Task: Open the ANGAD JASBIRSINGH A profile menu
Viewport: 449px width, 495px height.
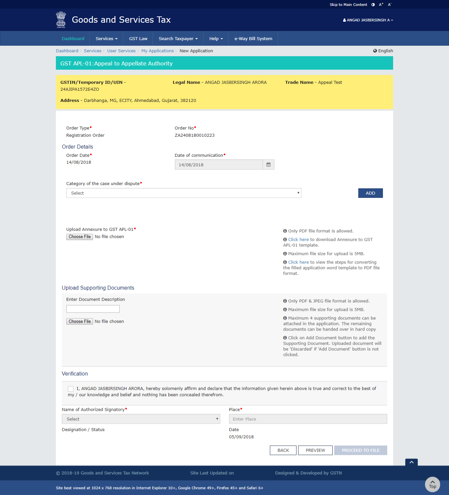Action: click(x=367, y=20)
